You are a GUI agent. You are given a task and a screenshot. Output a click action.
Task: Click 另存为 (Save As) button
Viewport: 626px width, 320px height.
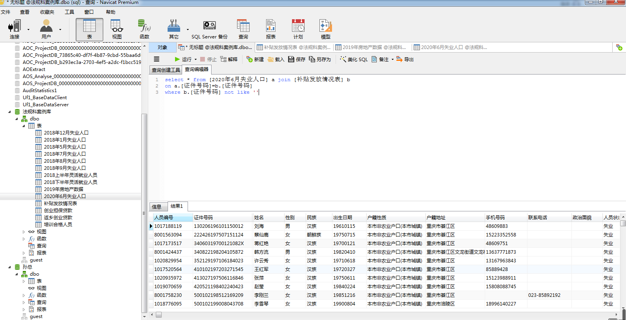[320, 59]
